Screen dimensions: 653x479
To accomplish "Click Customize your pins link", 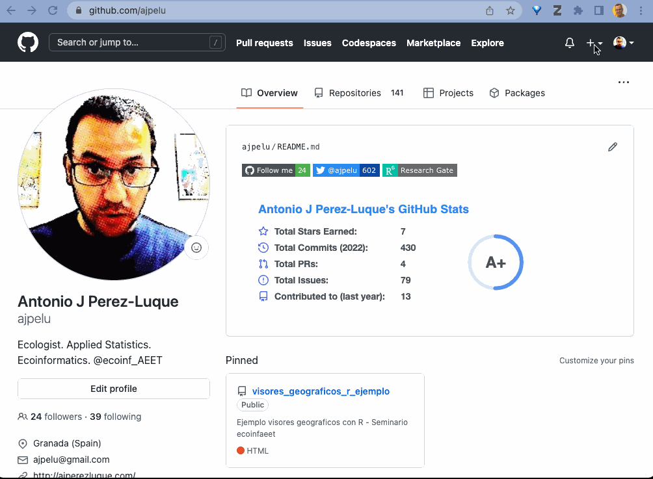I will 596,361.
